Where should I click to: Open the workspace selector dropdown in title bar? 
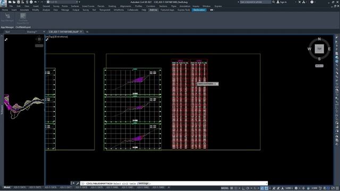[63, 2]
